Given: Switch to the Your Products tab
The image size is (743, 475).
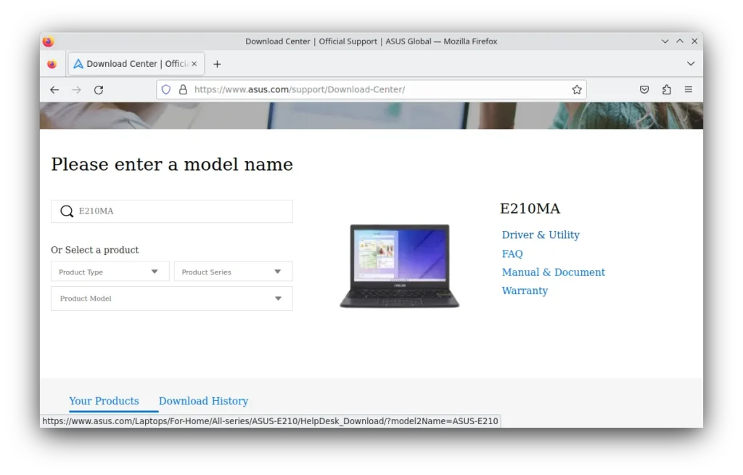Looking at the screenshot, I should coord(104,401).
